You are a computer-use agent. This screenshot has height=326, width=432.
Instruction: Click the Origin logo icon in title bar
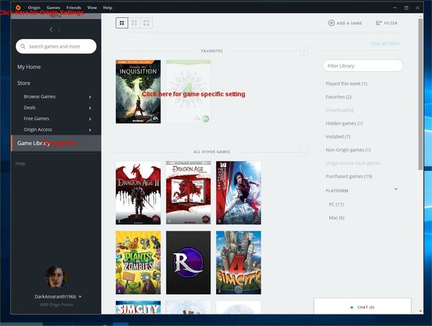pos(18,7)
